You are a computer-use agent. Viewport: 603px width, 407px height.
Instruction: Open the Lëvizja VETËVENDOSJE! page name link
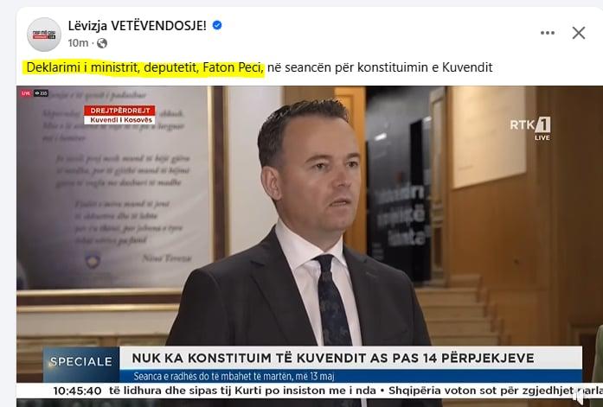138,26
